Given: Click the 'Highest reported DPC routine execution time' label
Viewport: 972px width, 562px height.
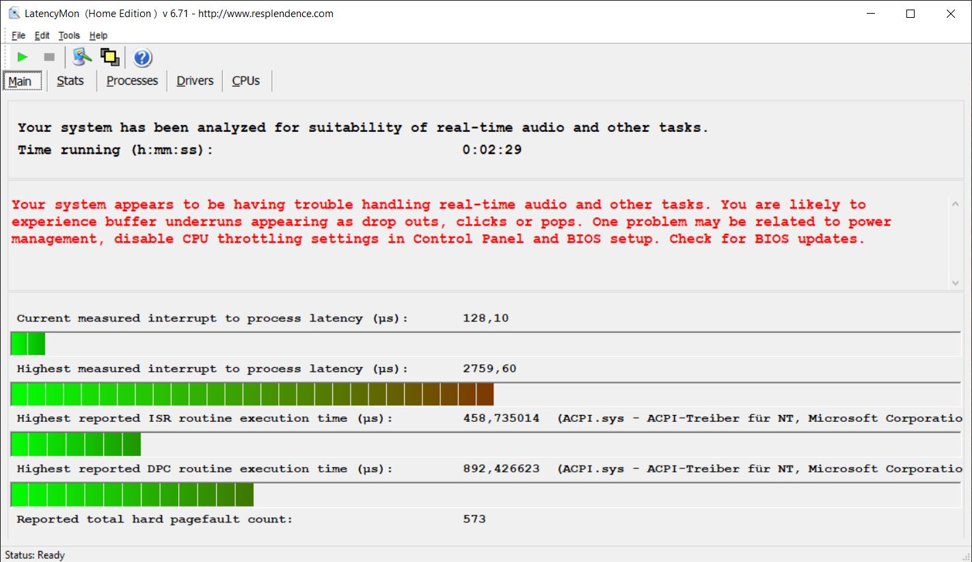Looking at the screenshot, I should tap(205, 469).
